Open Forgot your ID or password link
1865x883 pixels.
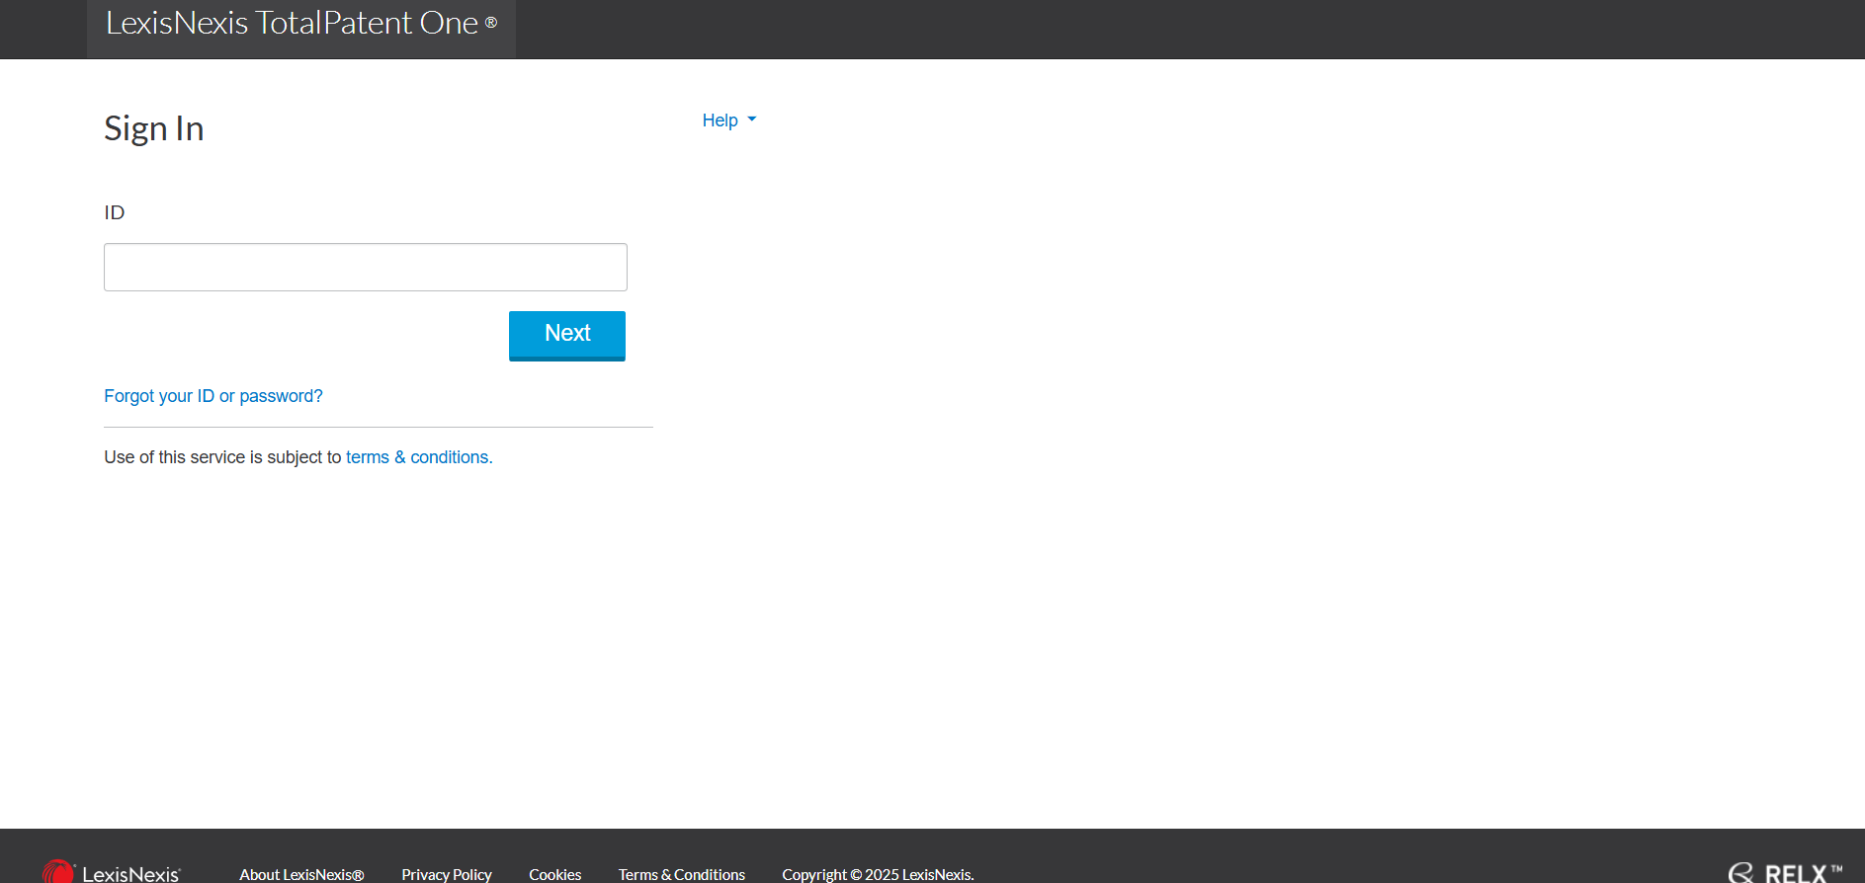coord(213,396)
